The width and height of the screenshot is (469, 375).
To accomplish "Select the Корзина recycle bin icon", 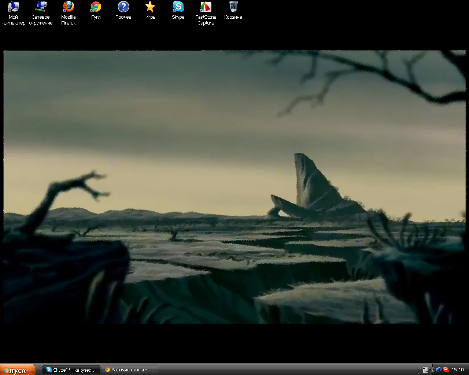I will tap(233, 11).
